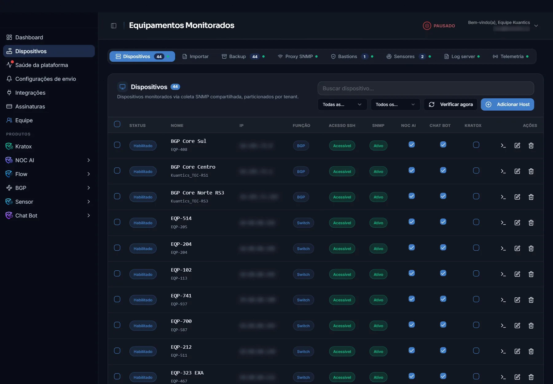Edit the BGP Core Centro device
Image resolution: width=553 pixels, height=384 pixels.
point(517,171)
